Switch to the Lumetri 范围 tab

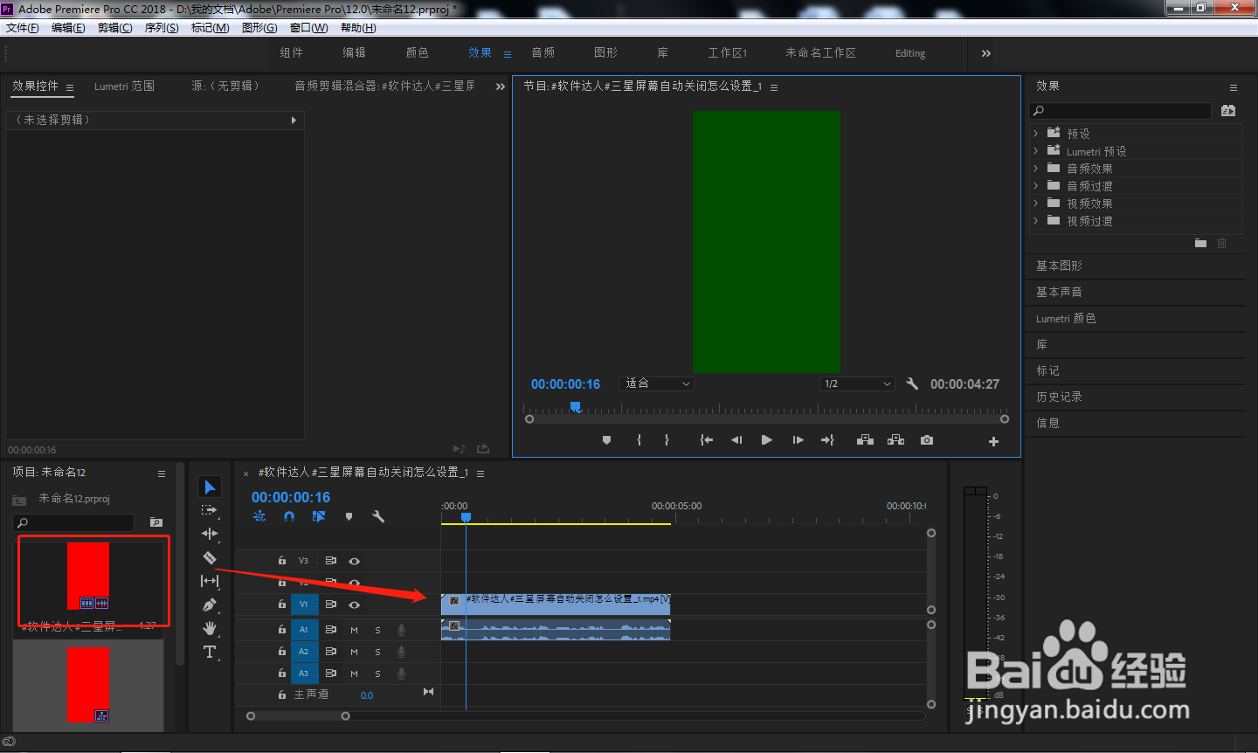tap(124, 86)
